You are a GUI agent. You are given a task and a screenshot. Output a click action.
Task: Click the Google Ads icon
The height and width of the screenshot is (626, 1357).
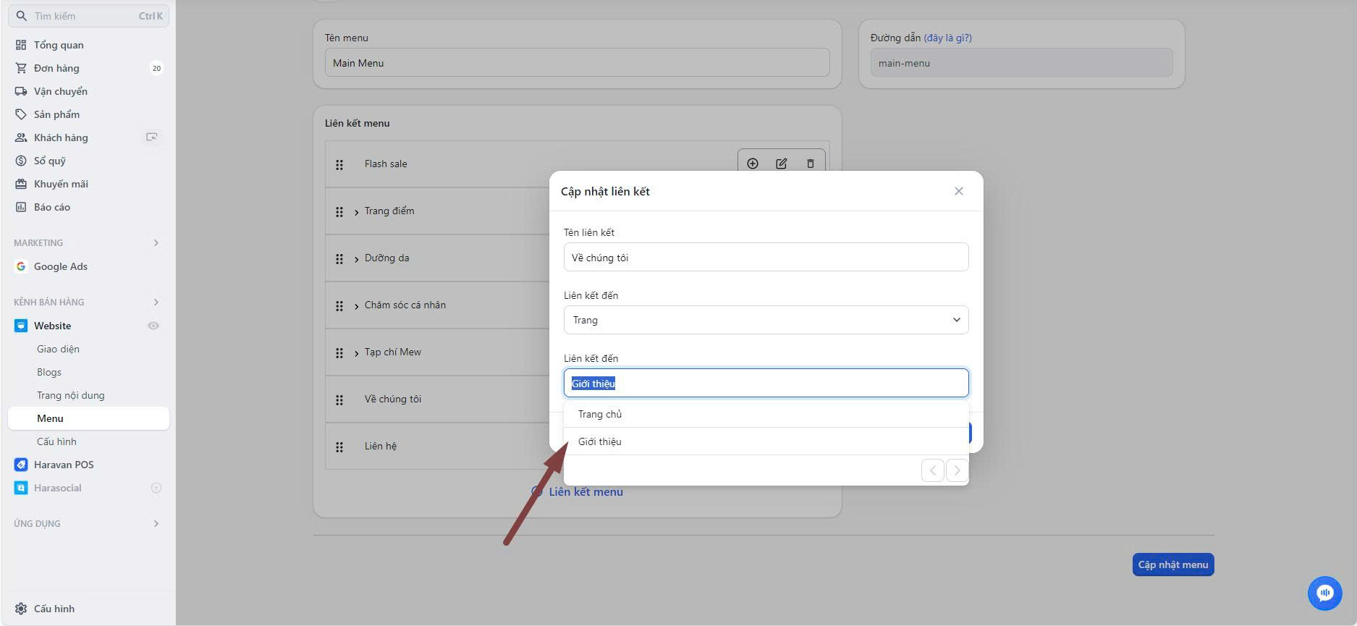[21, 266]
